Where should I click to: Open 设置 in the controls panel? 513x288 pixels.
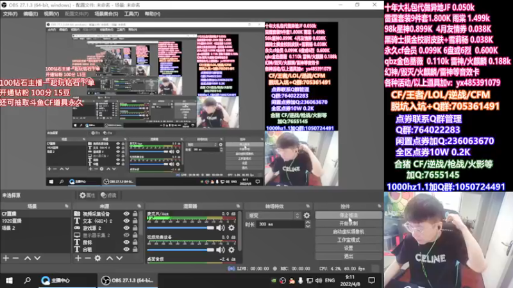[348, 248]
